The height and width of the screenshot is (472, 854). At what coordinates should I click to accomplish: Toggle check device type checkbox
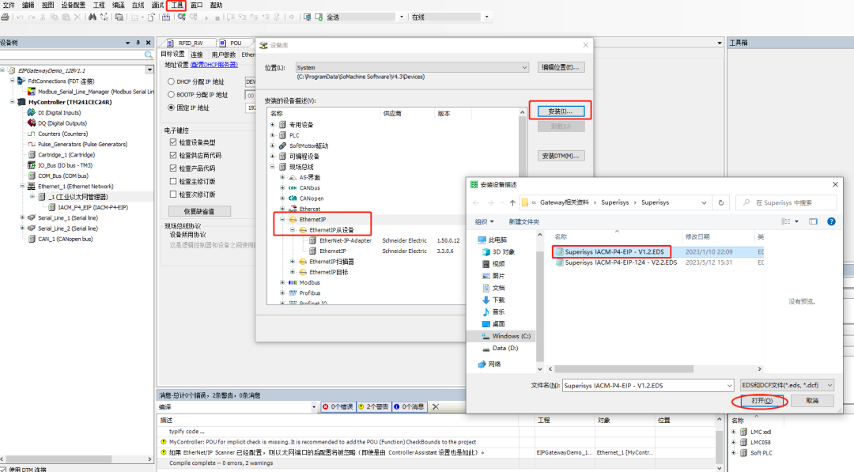click(x=173, y=142)
